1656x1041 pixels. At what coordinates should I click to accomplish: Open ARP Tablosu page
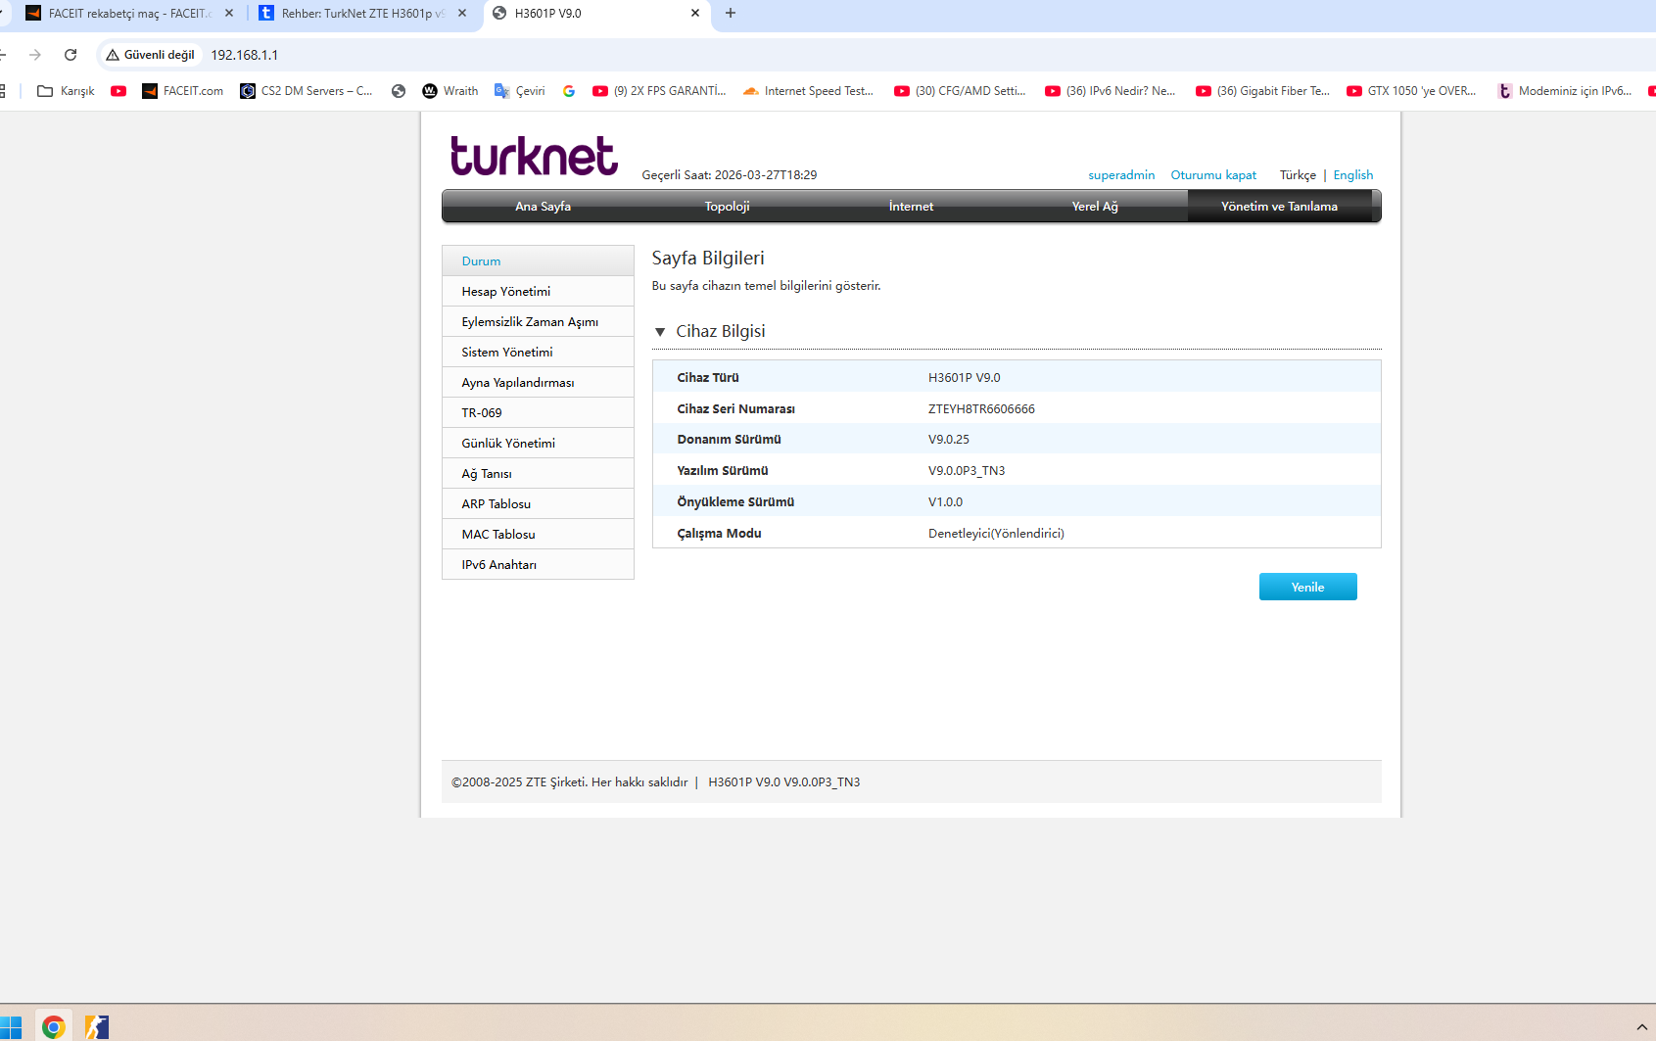pos(538,504)
